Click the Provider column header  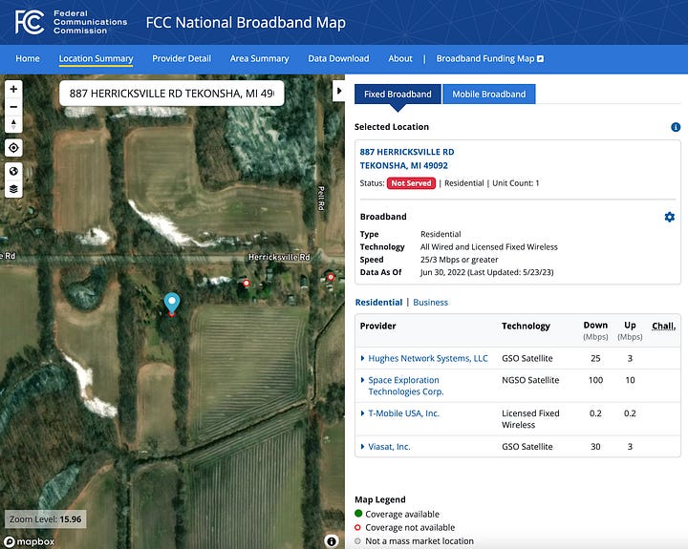pos(377,326)
